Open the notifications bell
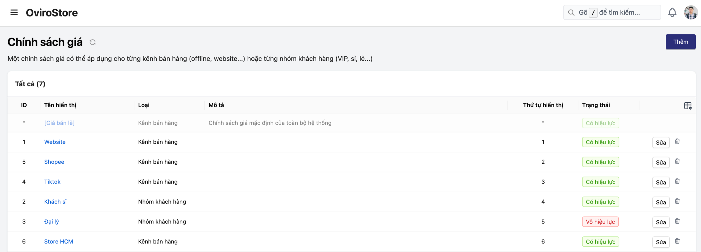 point(672,13)
